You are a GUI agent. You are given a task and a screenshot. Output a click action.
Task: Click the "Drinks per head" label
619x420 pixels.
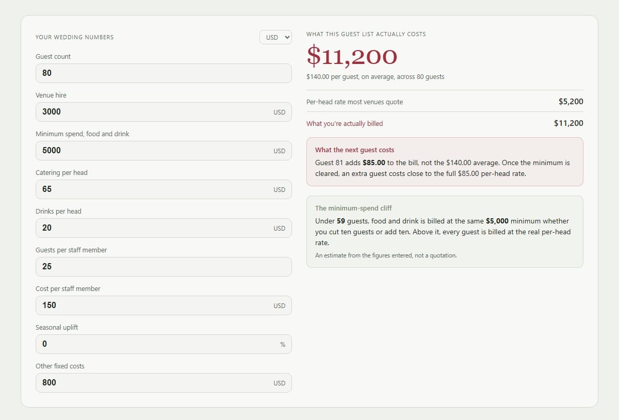[x=58, y=212]
